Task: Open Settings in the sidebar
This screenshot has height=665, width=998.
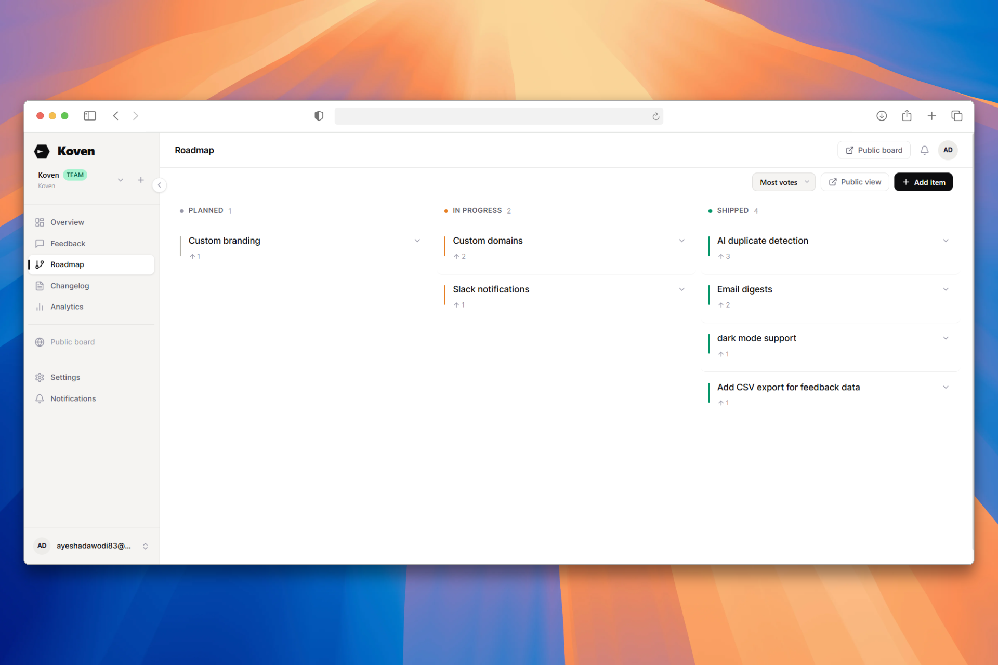Action: tap(92, 377)
